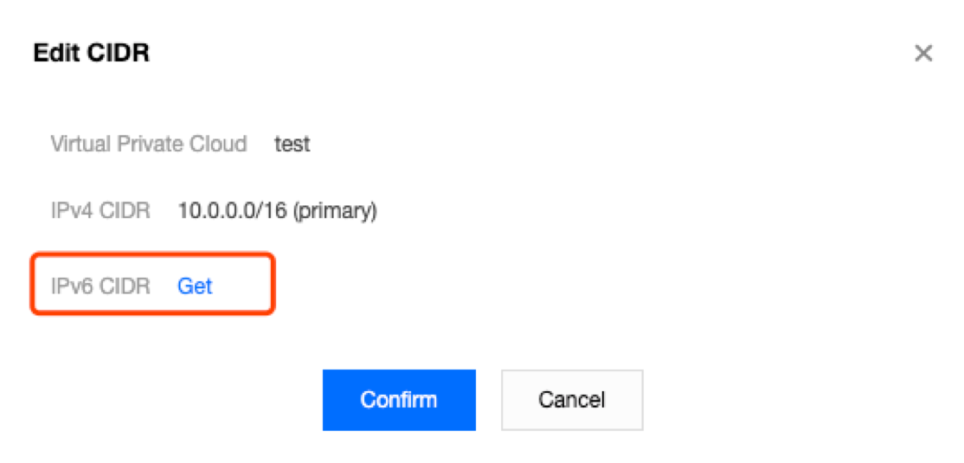Cancel editing the CIDR
This screenshot has width=964, height=463.
tap(572, 400)
